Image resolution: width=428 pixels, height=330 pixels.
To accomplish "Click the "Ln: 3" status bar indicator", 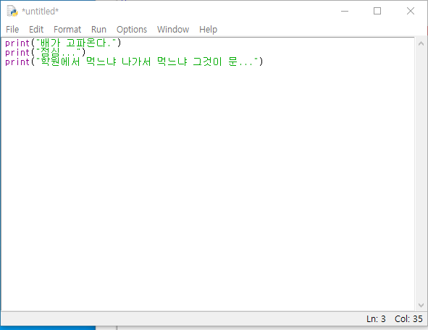I will coord(376,318).
